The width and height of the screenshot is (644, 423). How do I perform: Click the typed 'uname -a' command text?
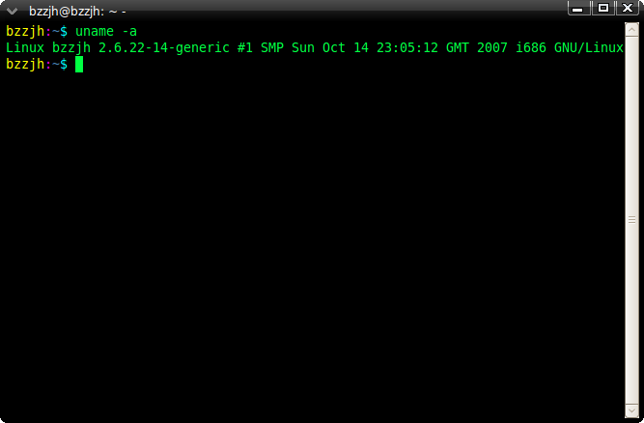click(106, 31)
